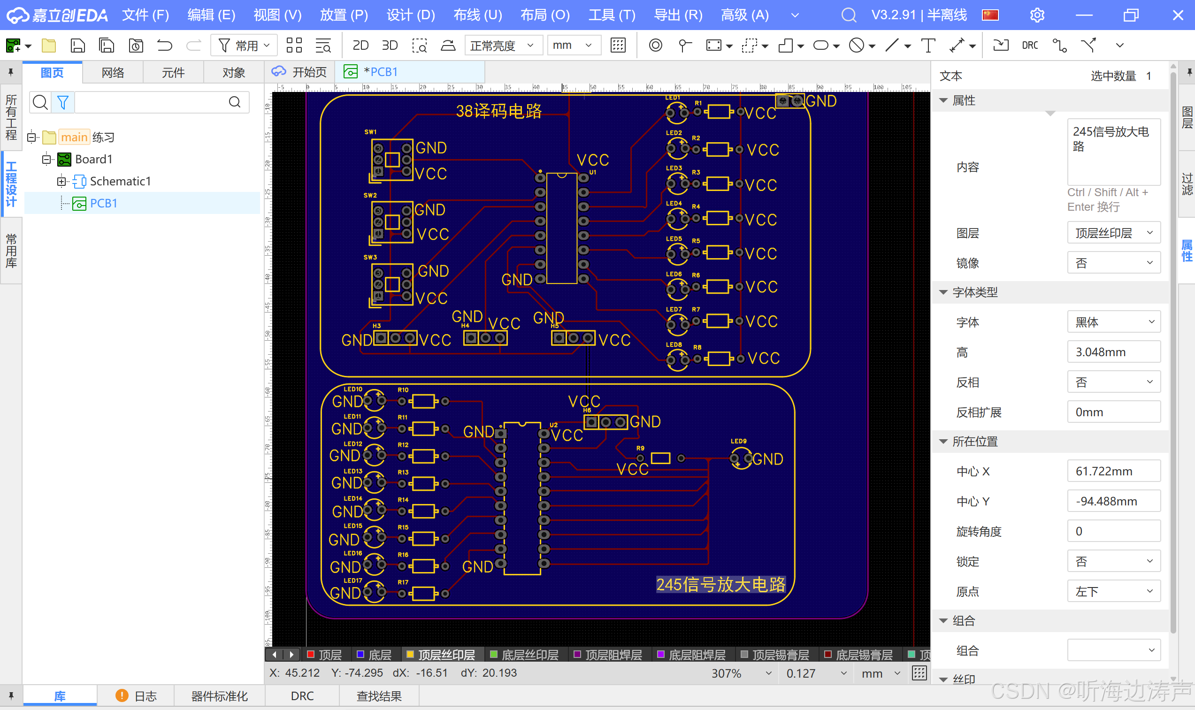Open the 布线 (U) menu
The width and height of the screenshot is (1195, 710).
tap(478, 15)
